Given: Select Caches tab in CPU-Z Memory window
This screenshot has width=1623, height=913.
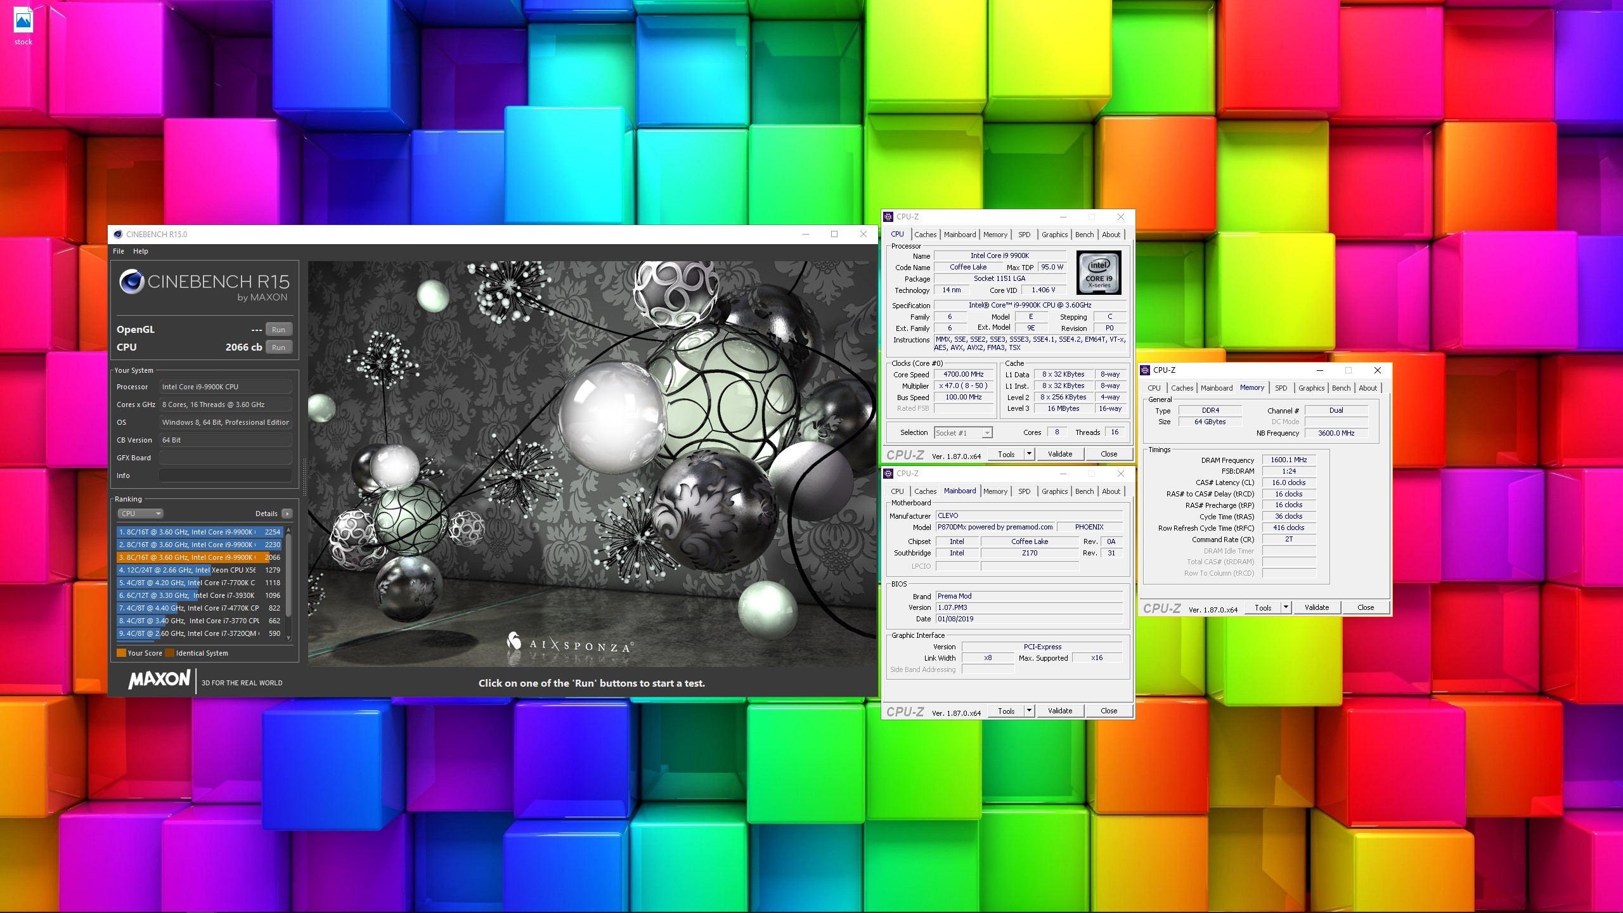Looking at the screenshot, I should coord(1182,388).
